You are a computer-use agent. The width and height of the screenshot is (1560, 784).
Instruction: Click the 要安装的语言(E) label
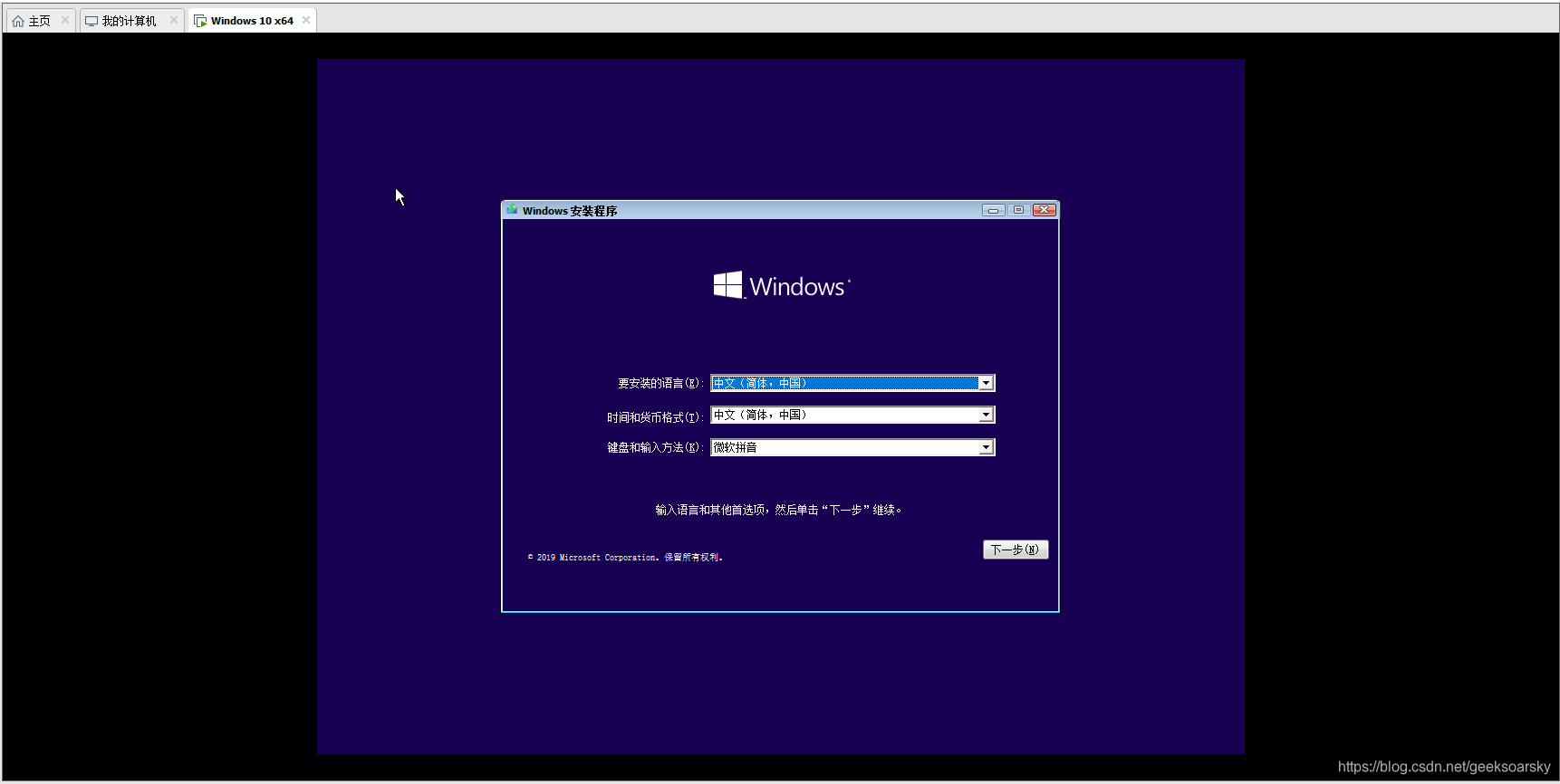tap(660, 384)
